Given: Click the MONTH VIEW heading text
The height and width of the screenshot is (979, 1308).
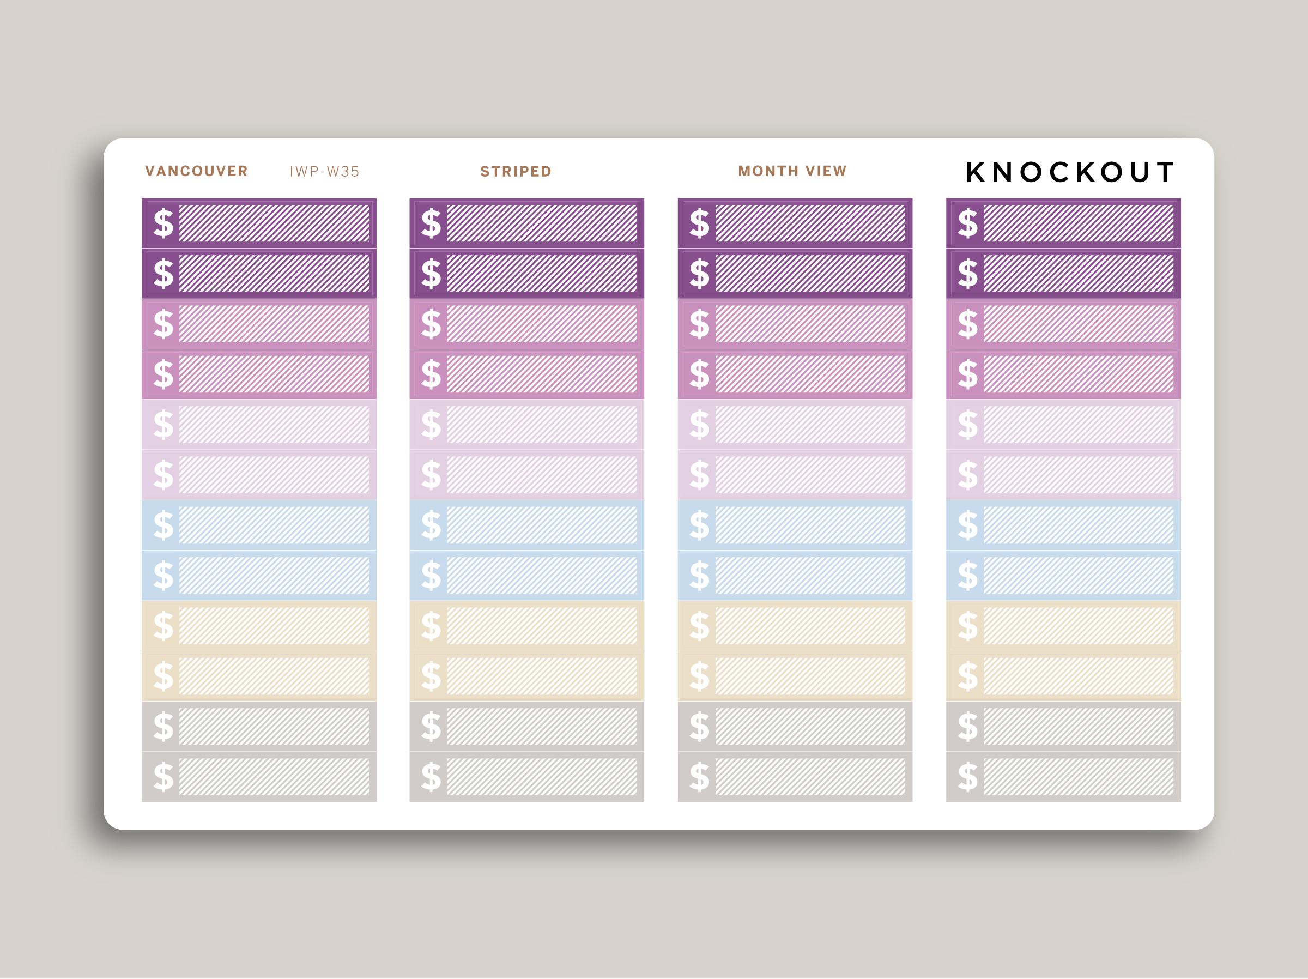Looking at the screenshot, I should (792, 171).
